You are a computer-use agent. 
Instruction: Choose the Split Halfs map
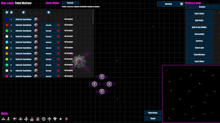[x=199, y=20]
